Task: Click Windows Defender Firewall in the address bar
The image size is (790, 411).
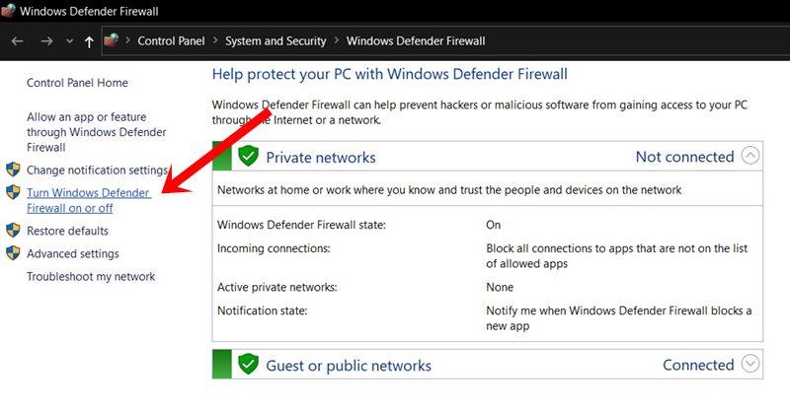Action: click(416, 41)
